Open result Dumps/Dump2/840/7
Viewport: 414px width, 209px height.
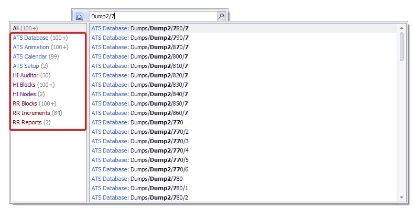pyautogui.click(x=243, y=94)
